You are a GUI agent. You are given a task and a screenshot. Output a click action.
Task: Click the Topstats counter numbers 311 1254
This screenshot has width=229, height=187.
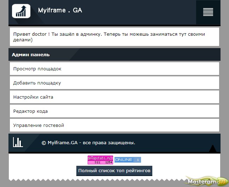(103, 162)
